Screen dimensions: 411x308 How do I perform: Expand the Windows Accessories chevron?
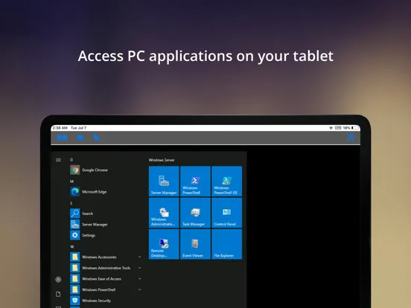coord(140,257)
